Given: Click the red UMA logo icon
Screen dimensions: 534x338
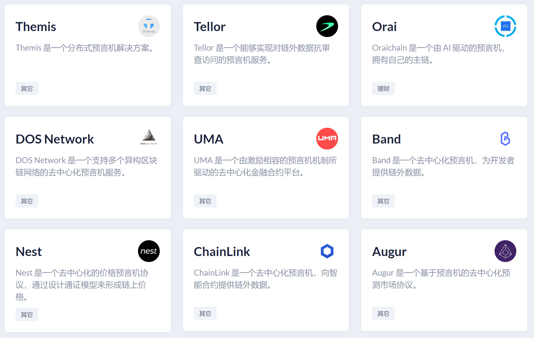Looking at the screenshot, I should 327,139.
